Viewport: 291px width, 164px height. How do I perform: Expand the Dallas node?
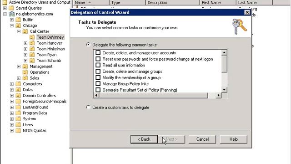(x=12, y=90)
